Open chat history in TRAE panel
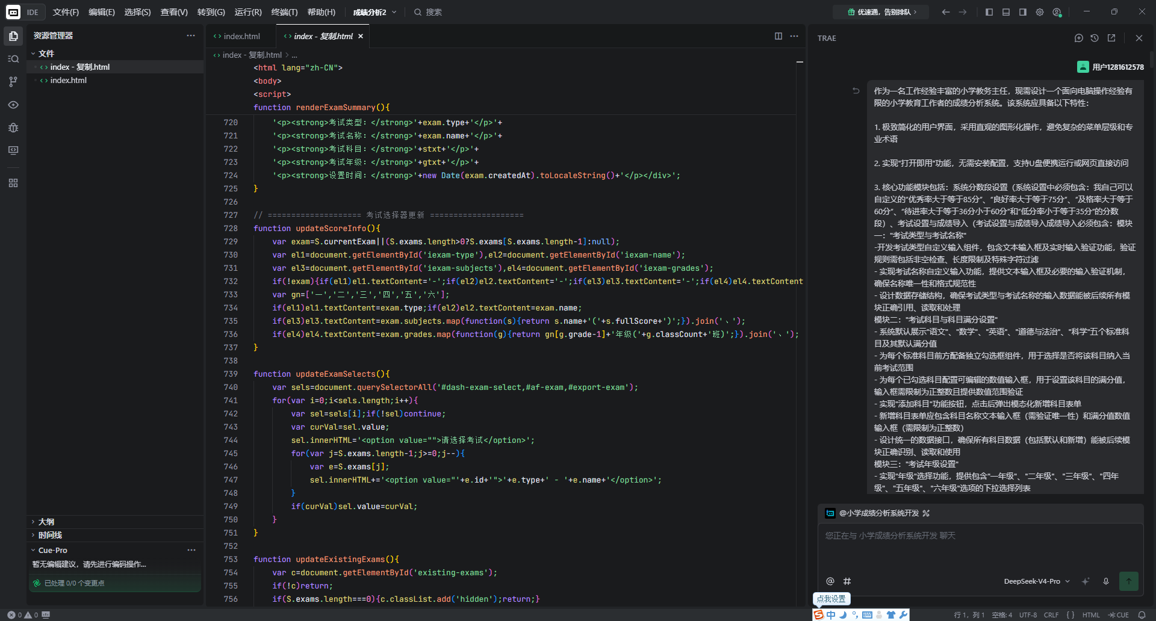Image resolution: width=1156 pixels, height=621 pixels. coord(1095,38)
